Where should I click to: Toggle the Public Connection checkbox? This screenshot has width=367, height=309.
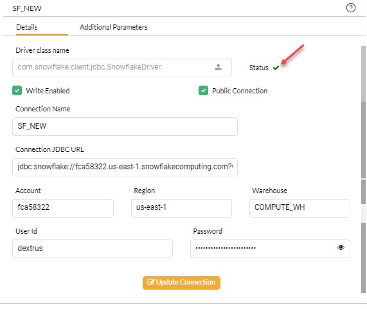tap(203, 91)
